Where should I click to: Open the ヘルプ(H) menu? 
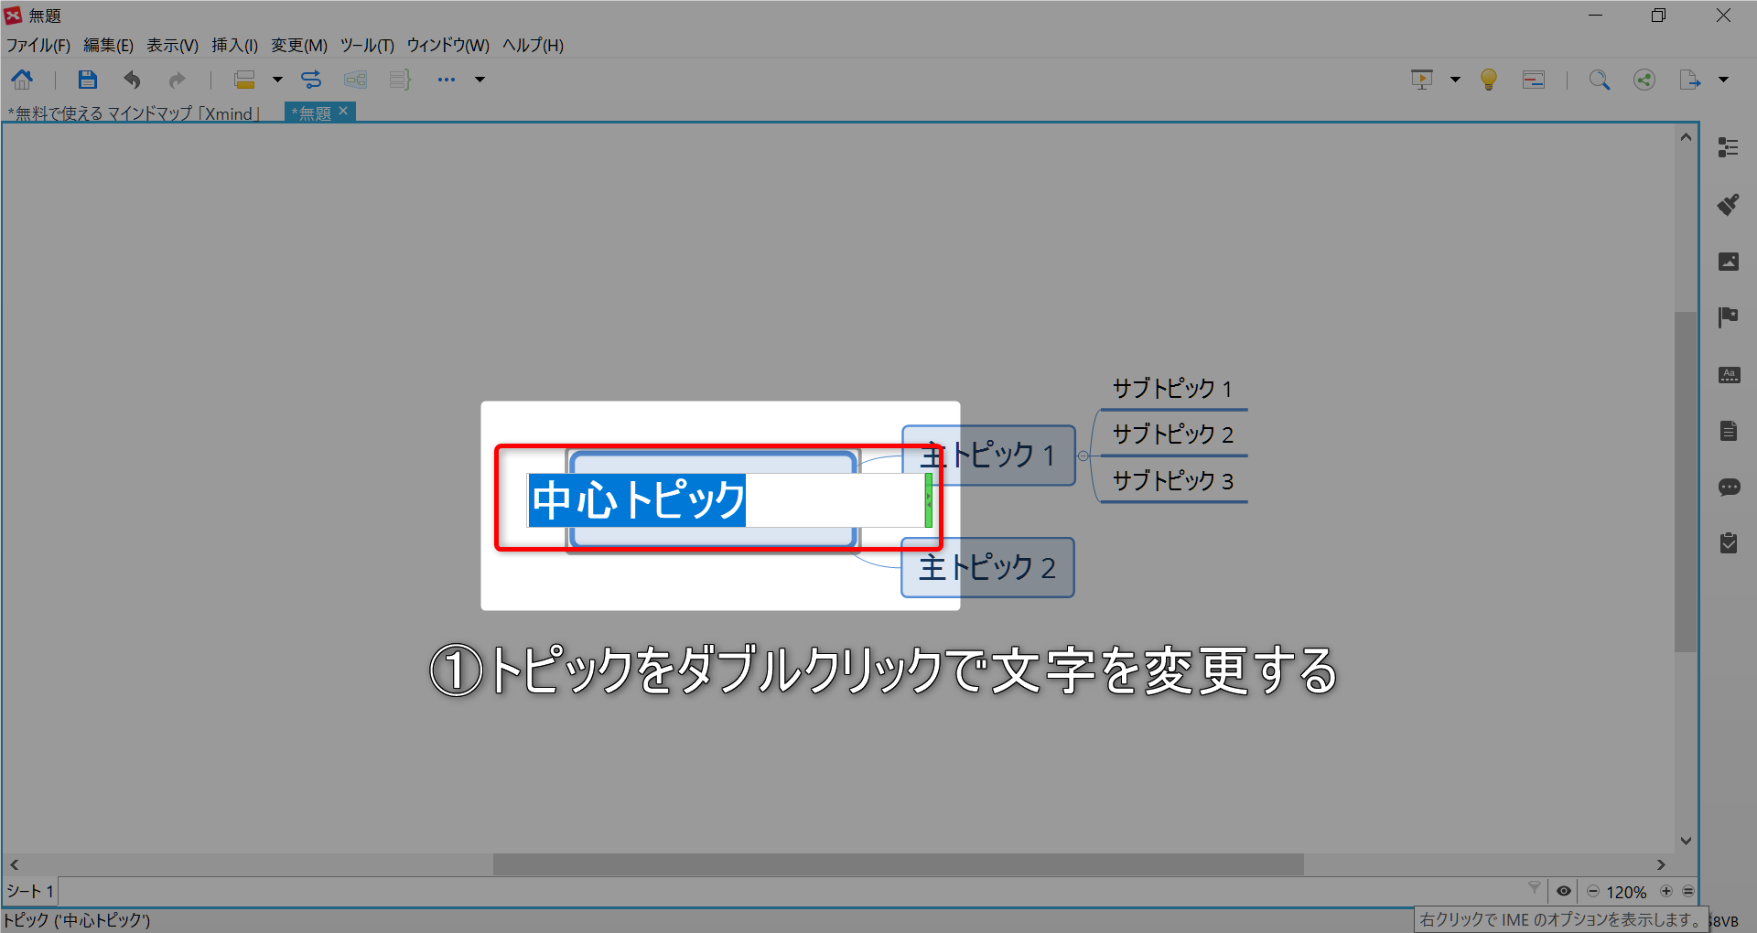click(x=533, y=45)
